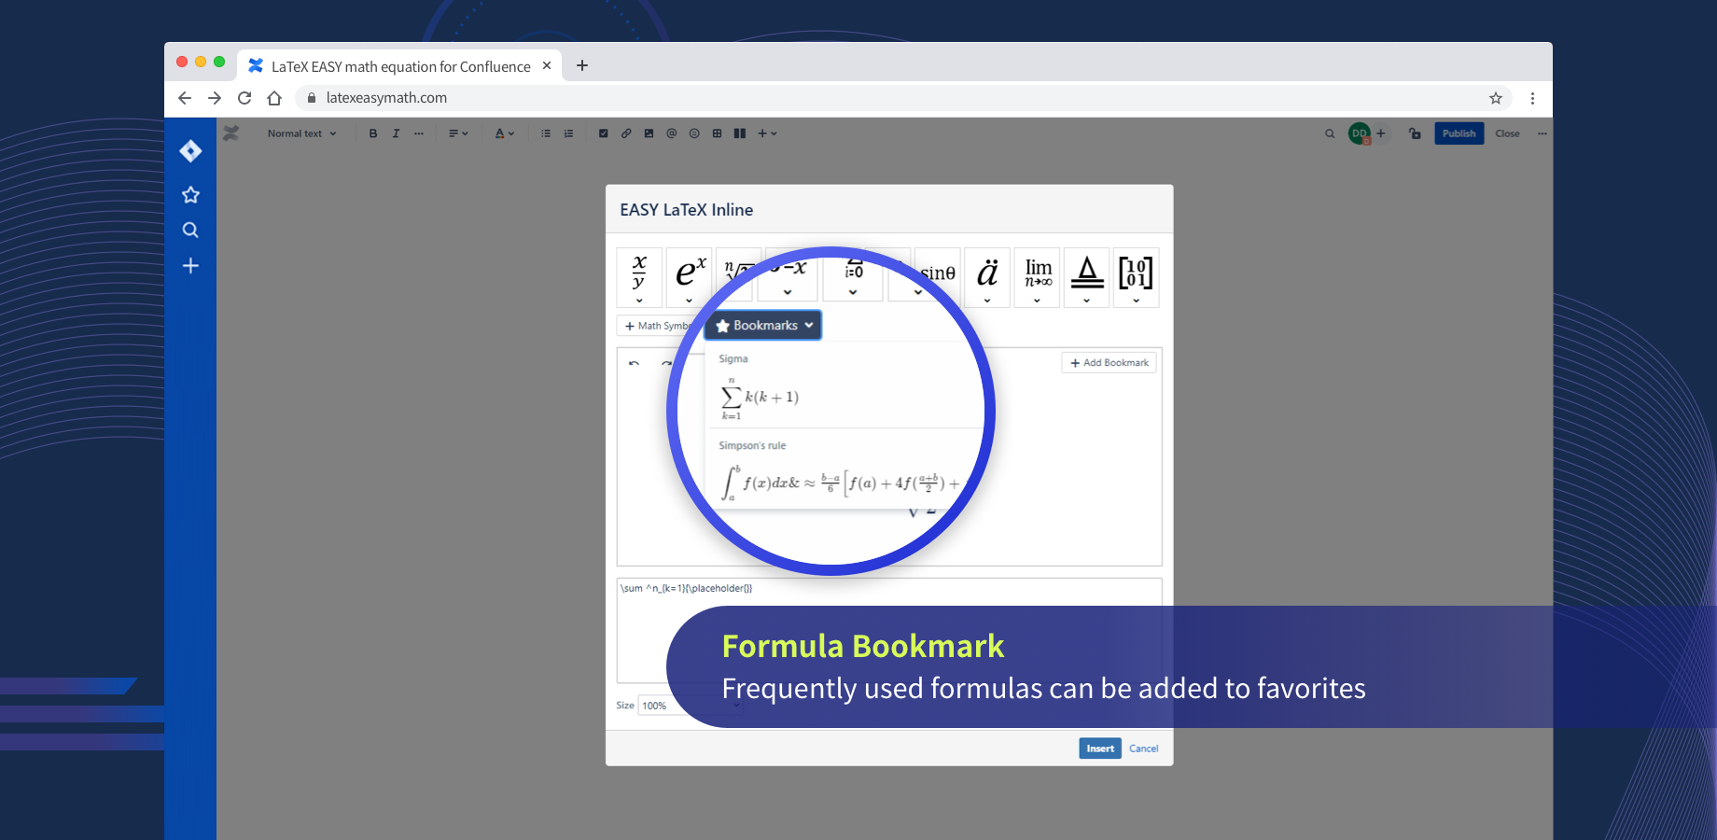The height and width of the screenshot is (840, 1717).
Task: Create new content from the sidebar
Action: click(x=190, y=266)
